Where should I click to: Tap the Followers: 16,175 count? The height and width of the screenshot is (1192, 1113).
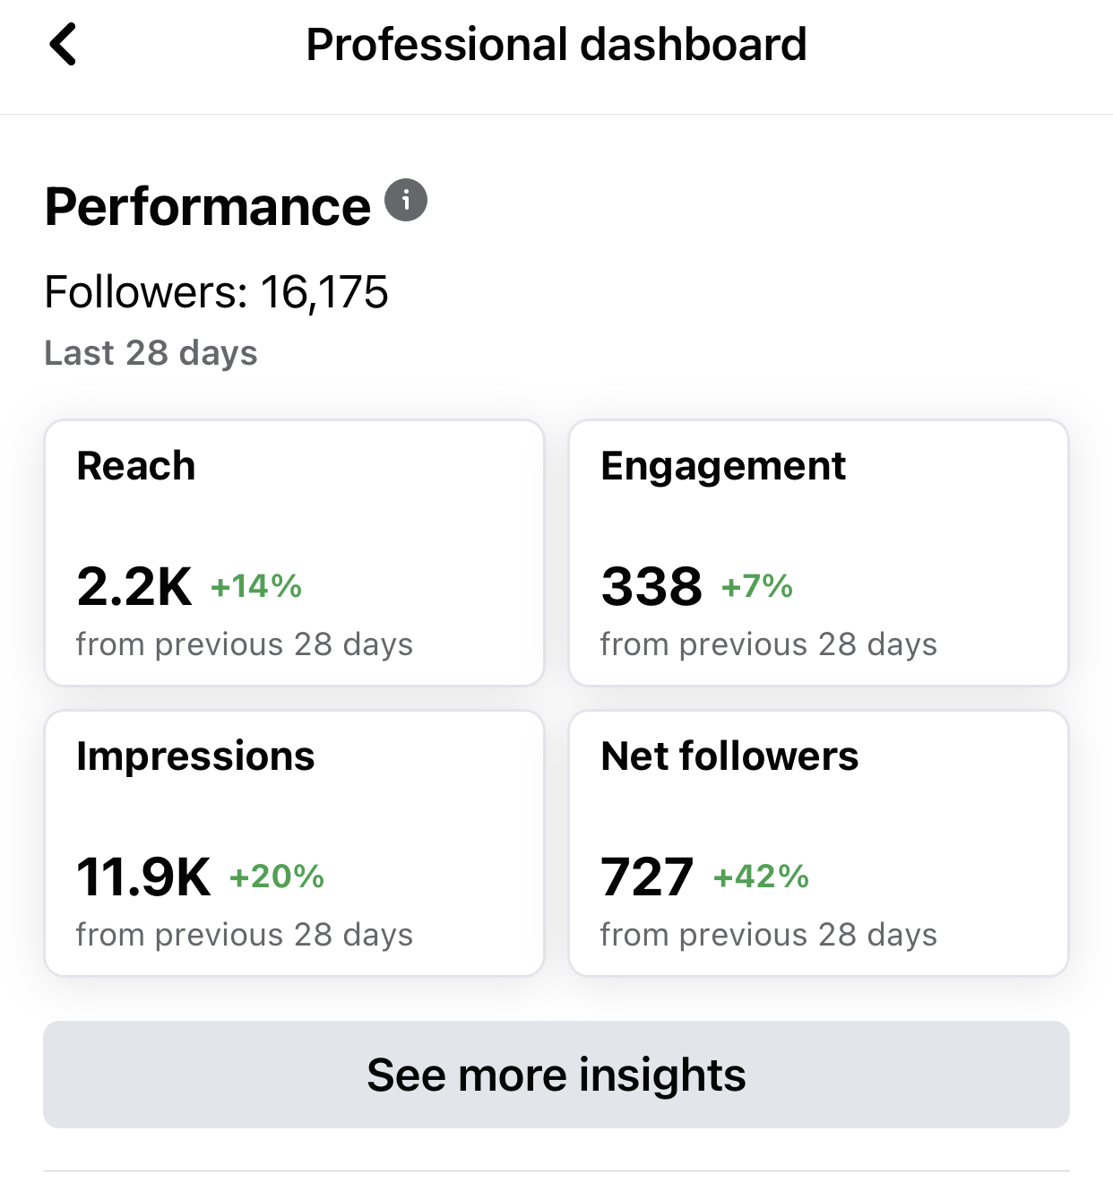216,292
